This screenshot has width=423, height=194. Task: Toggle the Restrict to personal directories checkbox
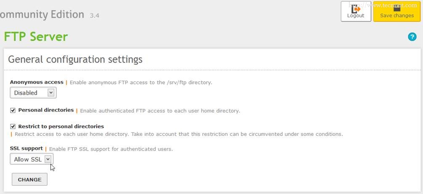[x=13, y=126]
